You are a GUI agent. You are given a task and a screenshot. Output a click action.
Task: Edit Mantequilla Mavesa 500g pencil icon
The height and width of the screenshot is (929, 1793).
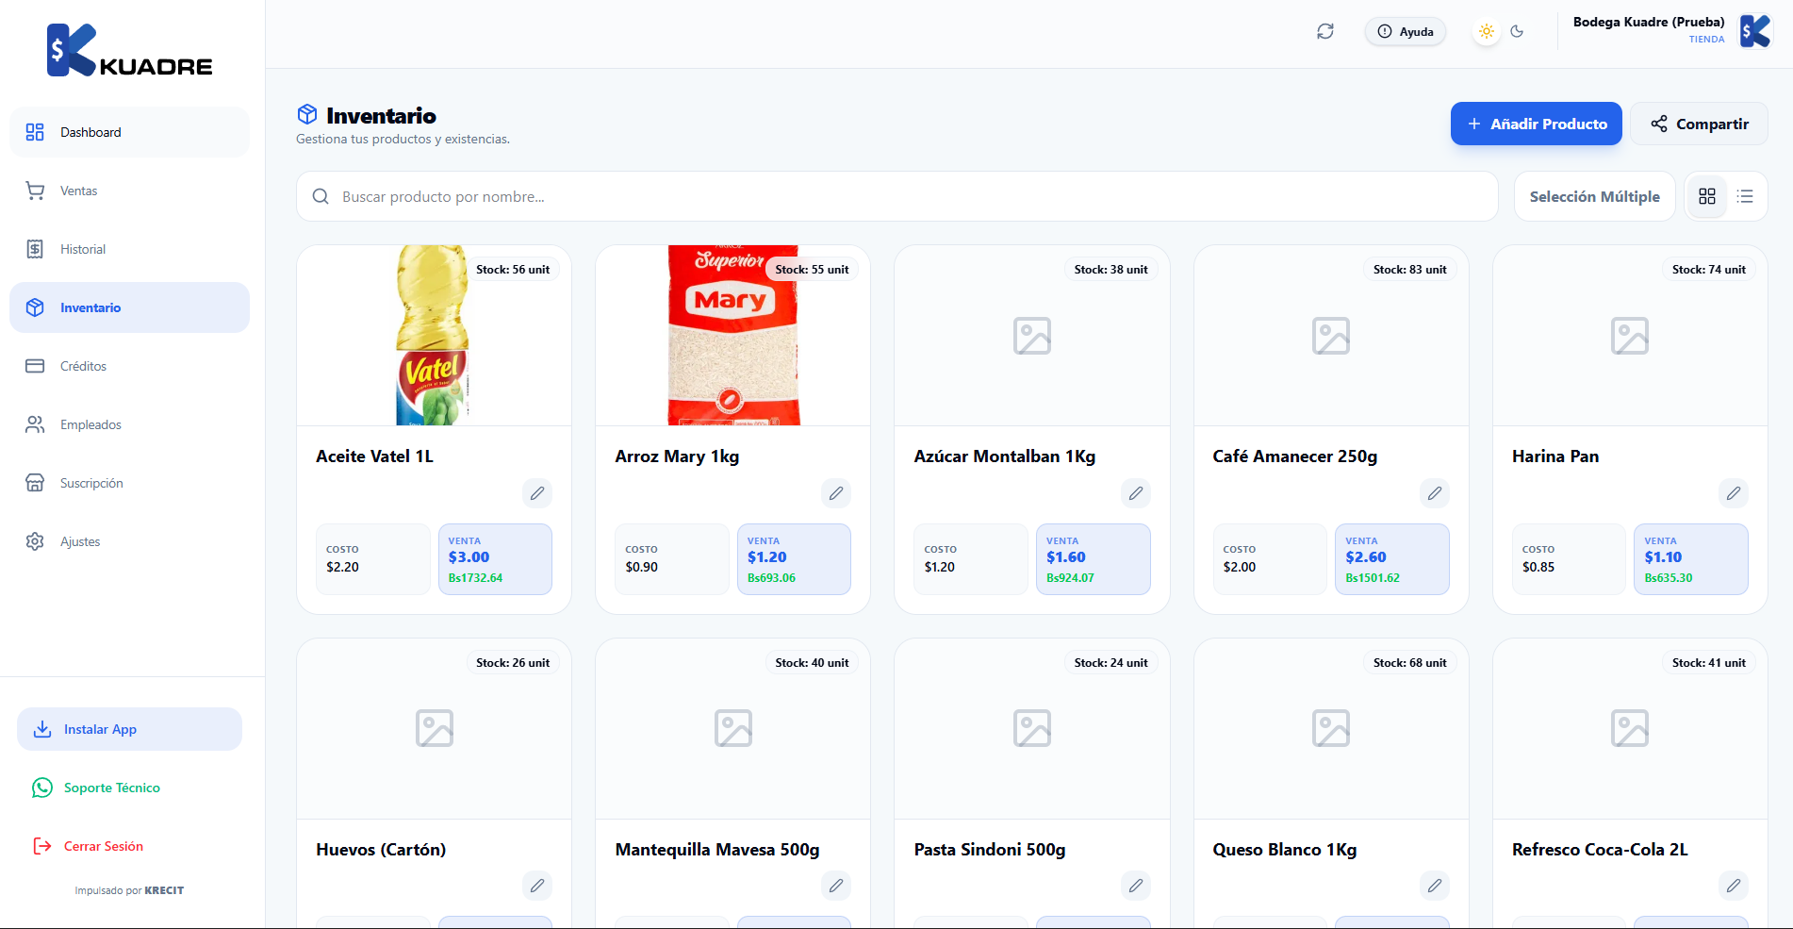click(x=836, y=886)
